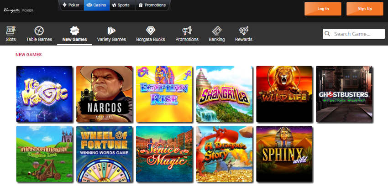Click the Table Games label
This screenshot has height=196, width=388.
pos(39,39)
